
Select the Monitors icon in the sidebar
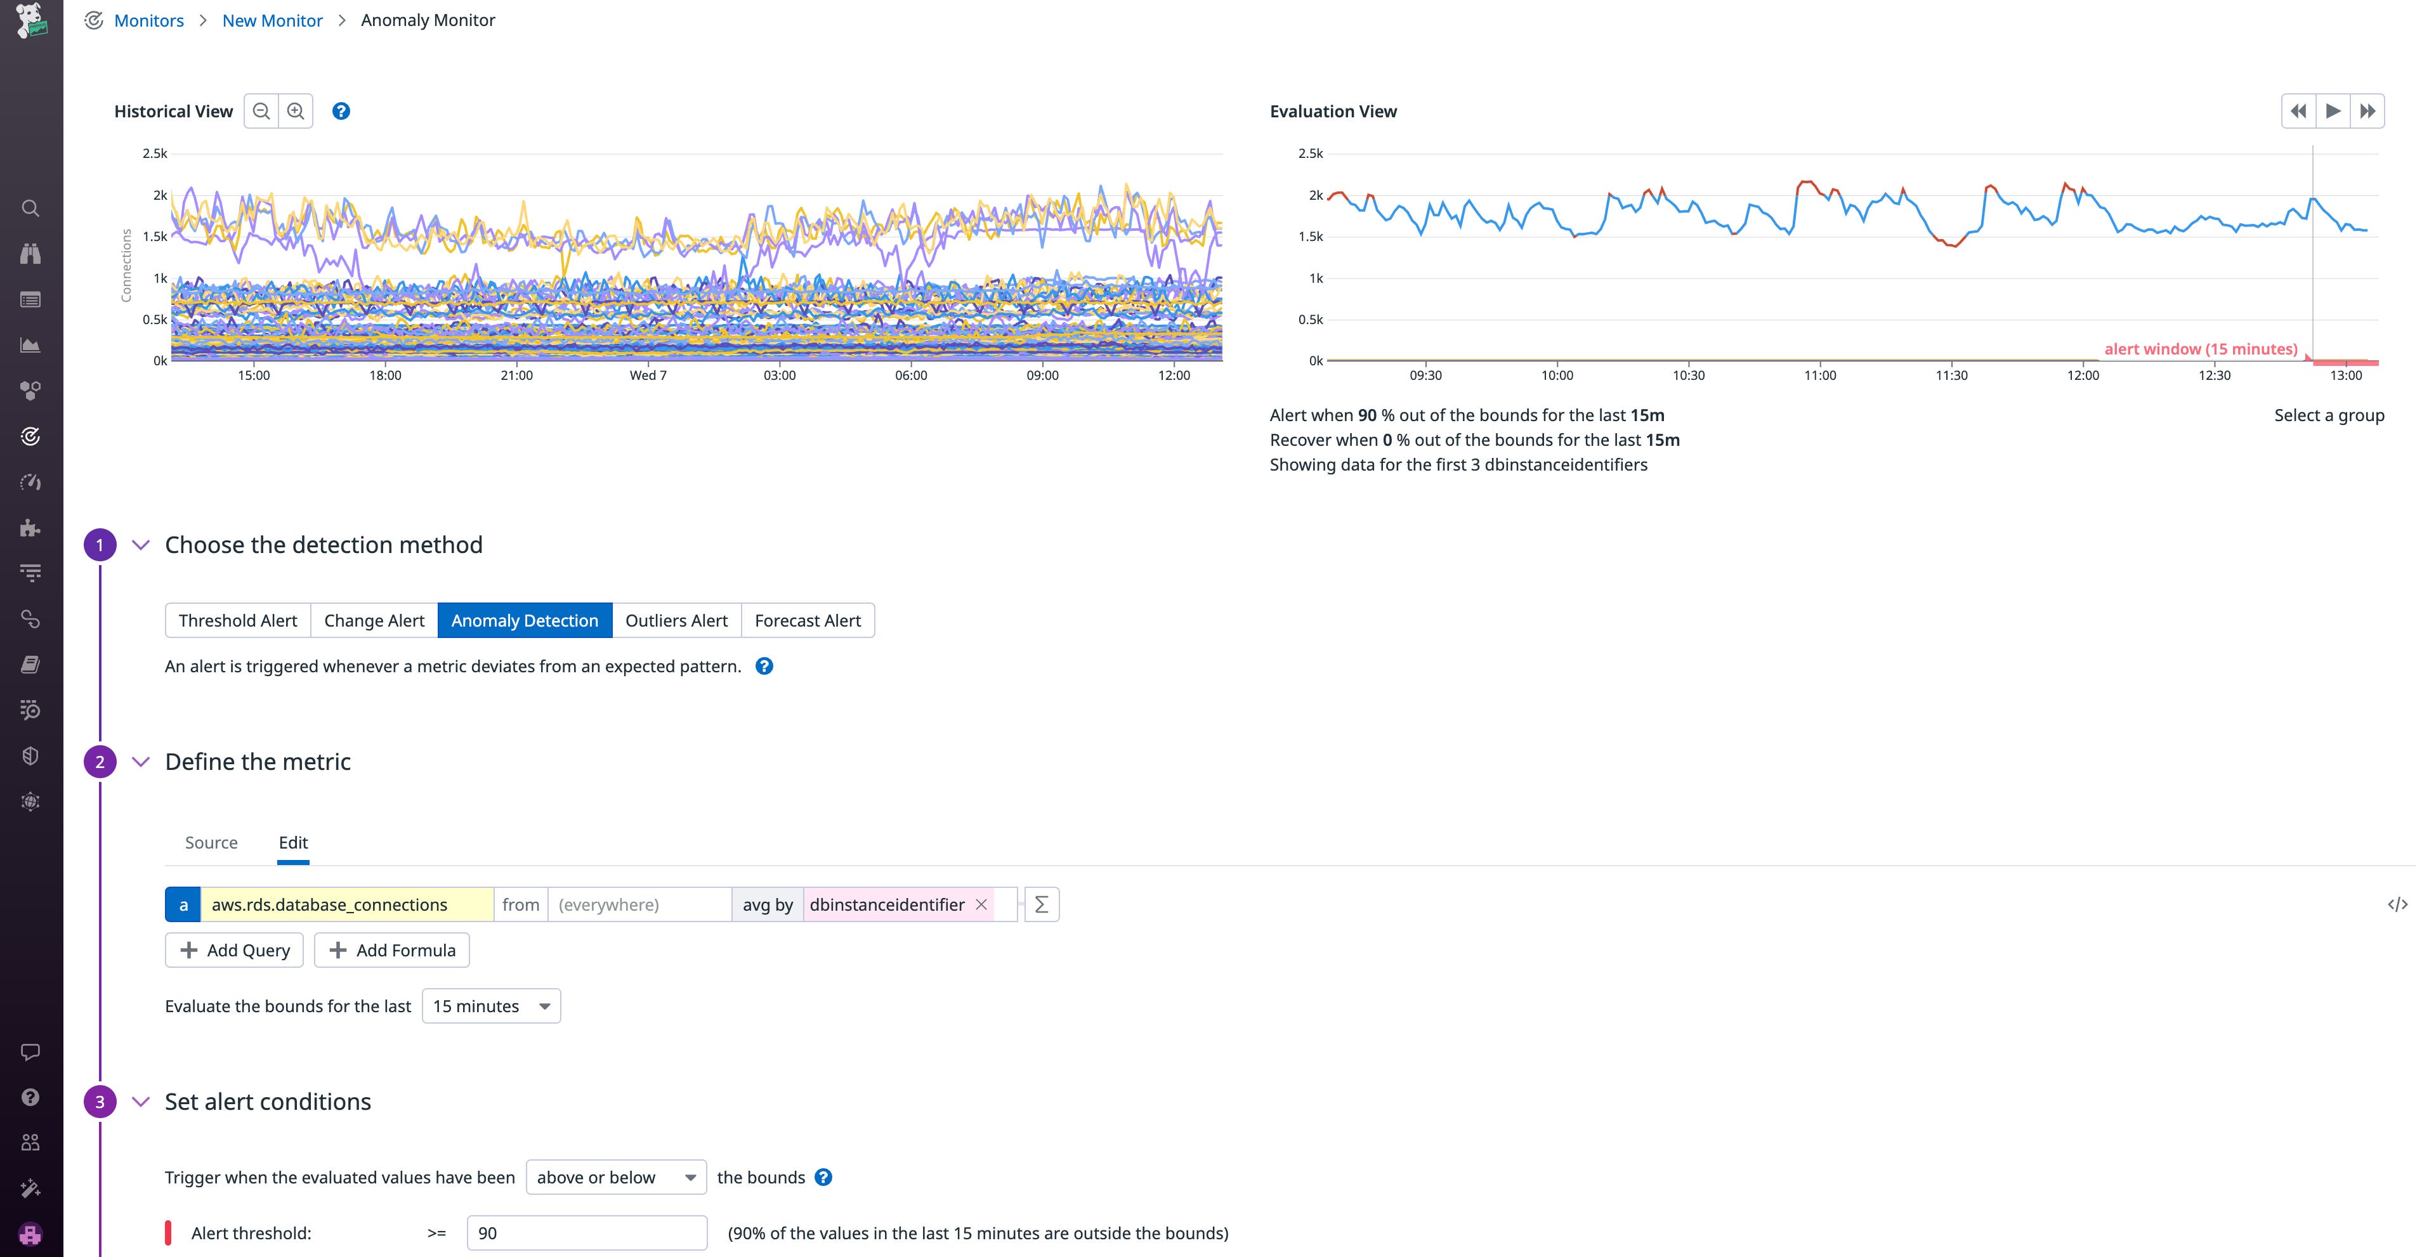(x=31, y=436)
